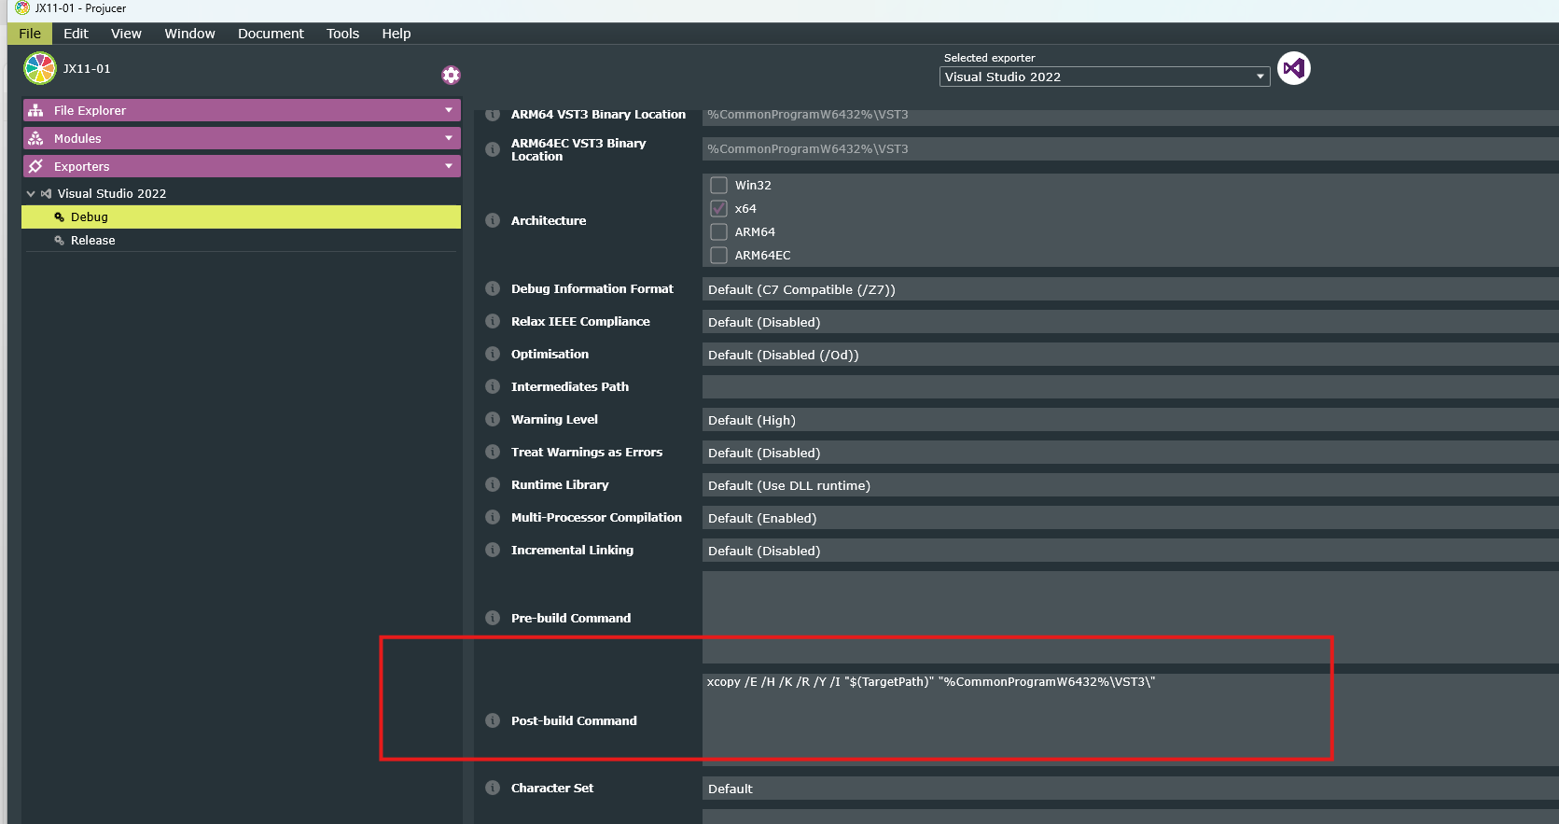Click the ARM64 VST3 Binary Location field
This screenshot has width=1559, height=824.
(1131, 116)
